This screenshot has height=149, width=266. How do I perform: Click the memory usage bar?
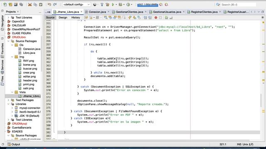coord(148,5)
